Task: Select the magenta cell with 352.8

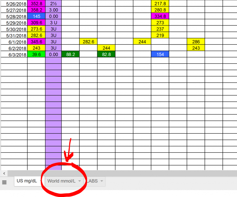Action: [36, 4]
